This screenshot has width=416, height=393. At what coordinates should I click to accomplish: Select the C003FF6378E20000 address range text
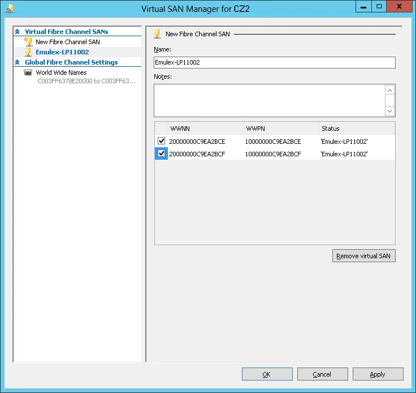click(x=86, y=81)
